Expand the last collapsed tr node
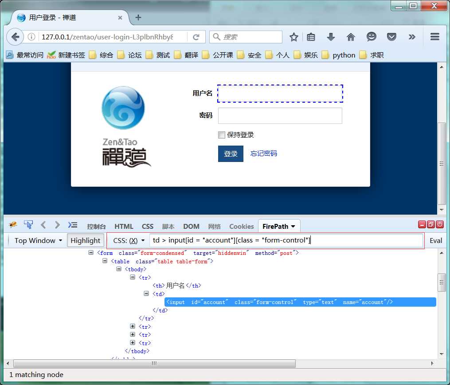450x385 pixels. (133, 343)
